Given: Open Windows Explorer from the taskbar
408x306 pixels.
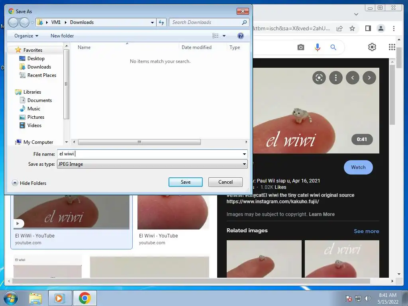Looking at the screenshot, I should 35,298.
